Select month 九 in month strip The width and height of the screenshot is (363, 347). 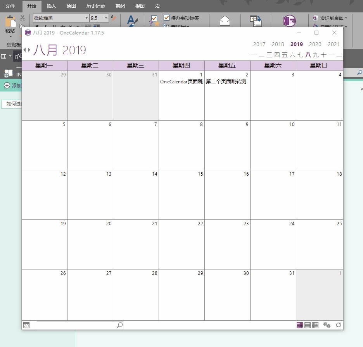pyautogui.click(x=316, y=55)
